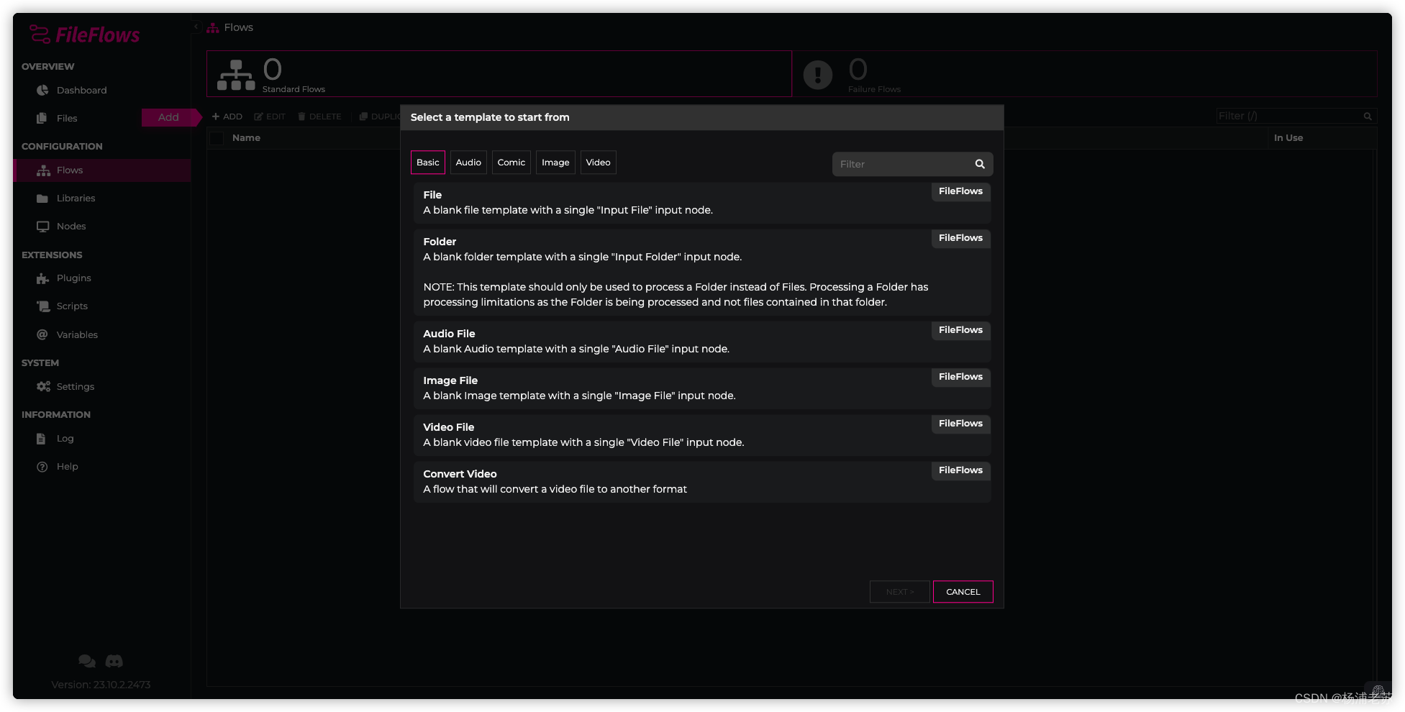Image resolution: width=1405 pixels, height=712 pixels.
Task: Switch to the Image template tab
Action: click(x=555, y=163)
